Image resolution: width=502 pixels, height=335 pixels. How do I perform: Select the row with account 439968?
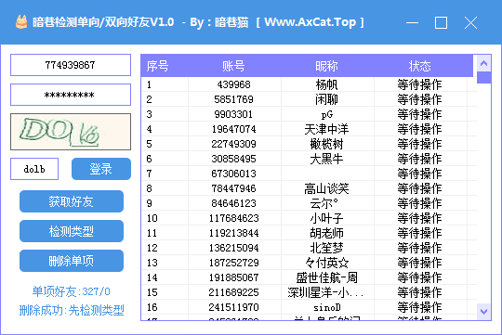tap(309, 84)
